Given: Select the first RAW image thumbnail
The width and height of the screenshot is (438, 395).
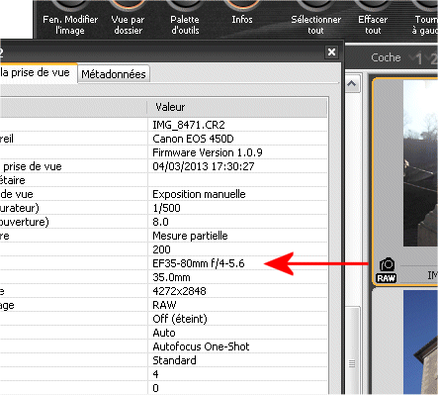Looking at the screenshot, I should coord(420,163).
